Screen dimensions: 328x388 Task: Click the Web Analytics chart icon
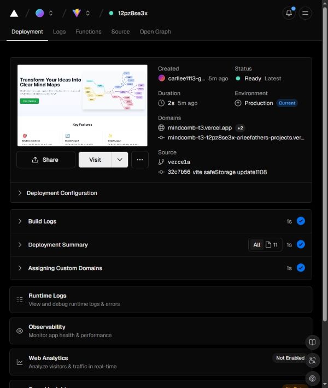(x=20, y=362)
